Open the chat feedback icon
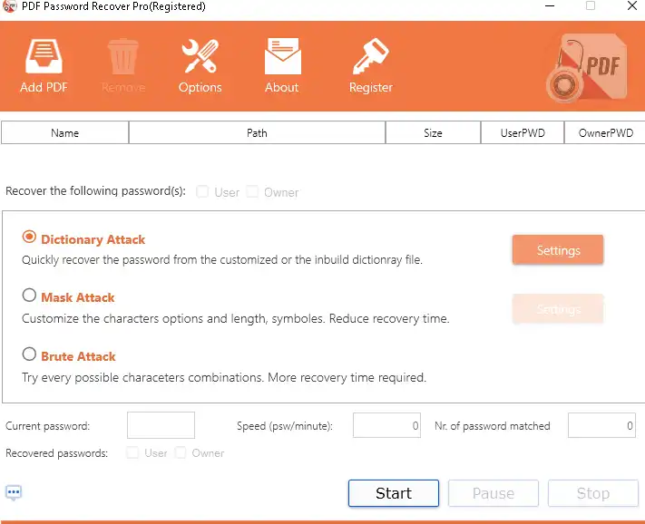Viewport: 645px width, 524px height. [x=14, y=493]
